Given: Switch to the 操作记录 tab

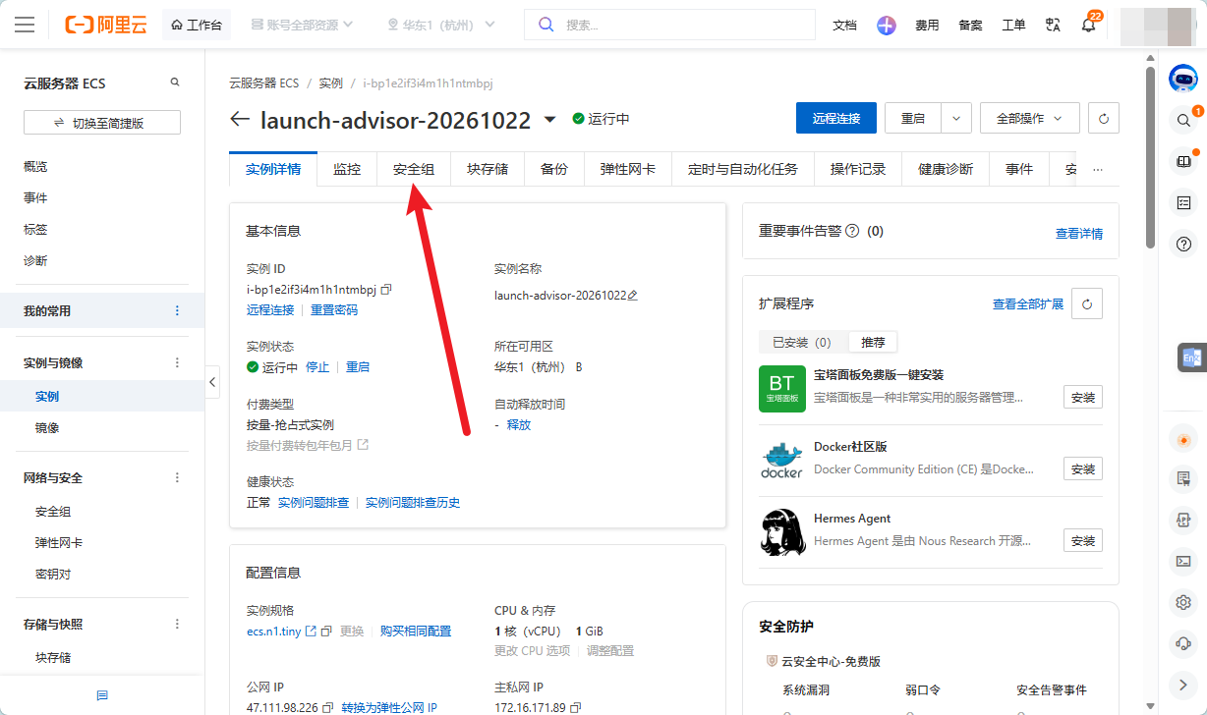Looking at the screenshot, I should 858,169.
